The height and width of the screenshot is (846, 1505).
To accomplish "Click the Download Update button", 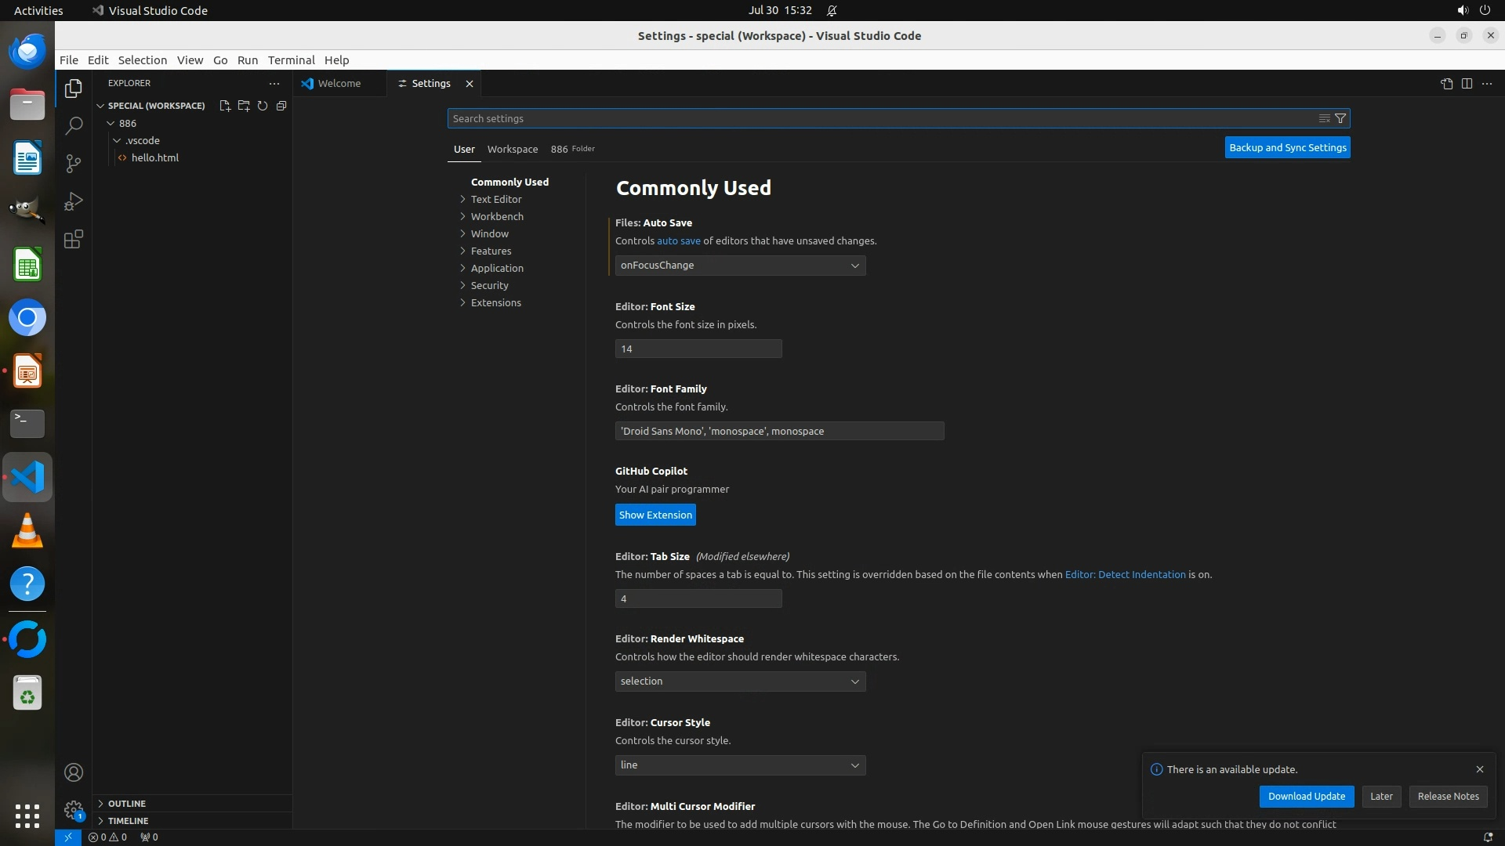I will pyautogui.click(x=1306, y=796).
